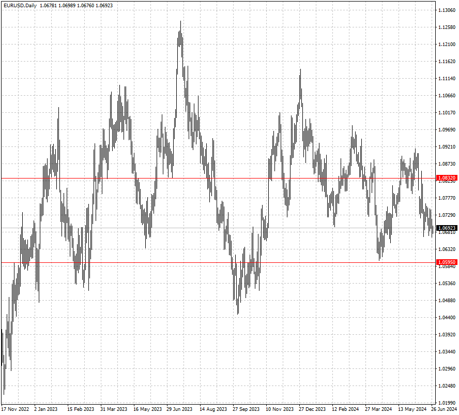Click the 1.04880 price axis value
The height and width of the screenshot is (415, 459).
447,300
